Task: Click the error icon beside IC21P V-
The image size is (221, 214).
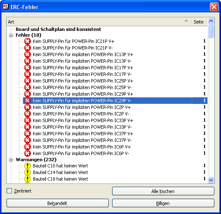Action: click(28, 48)
